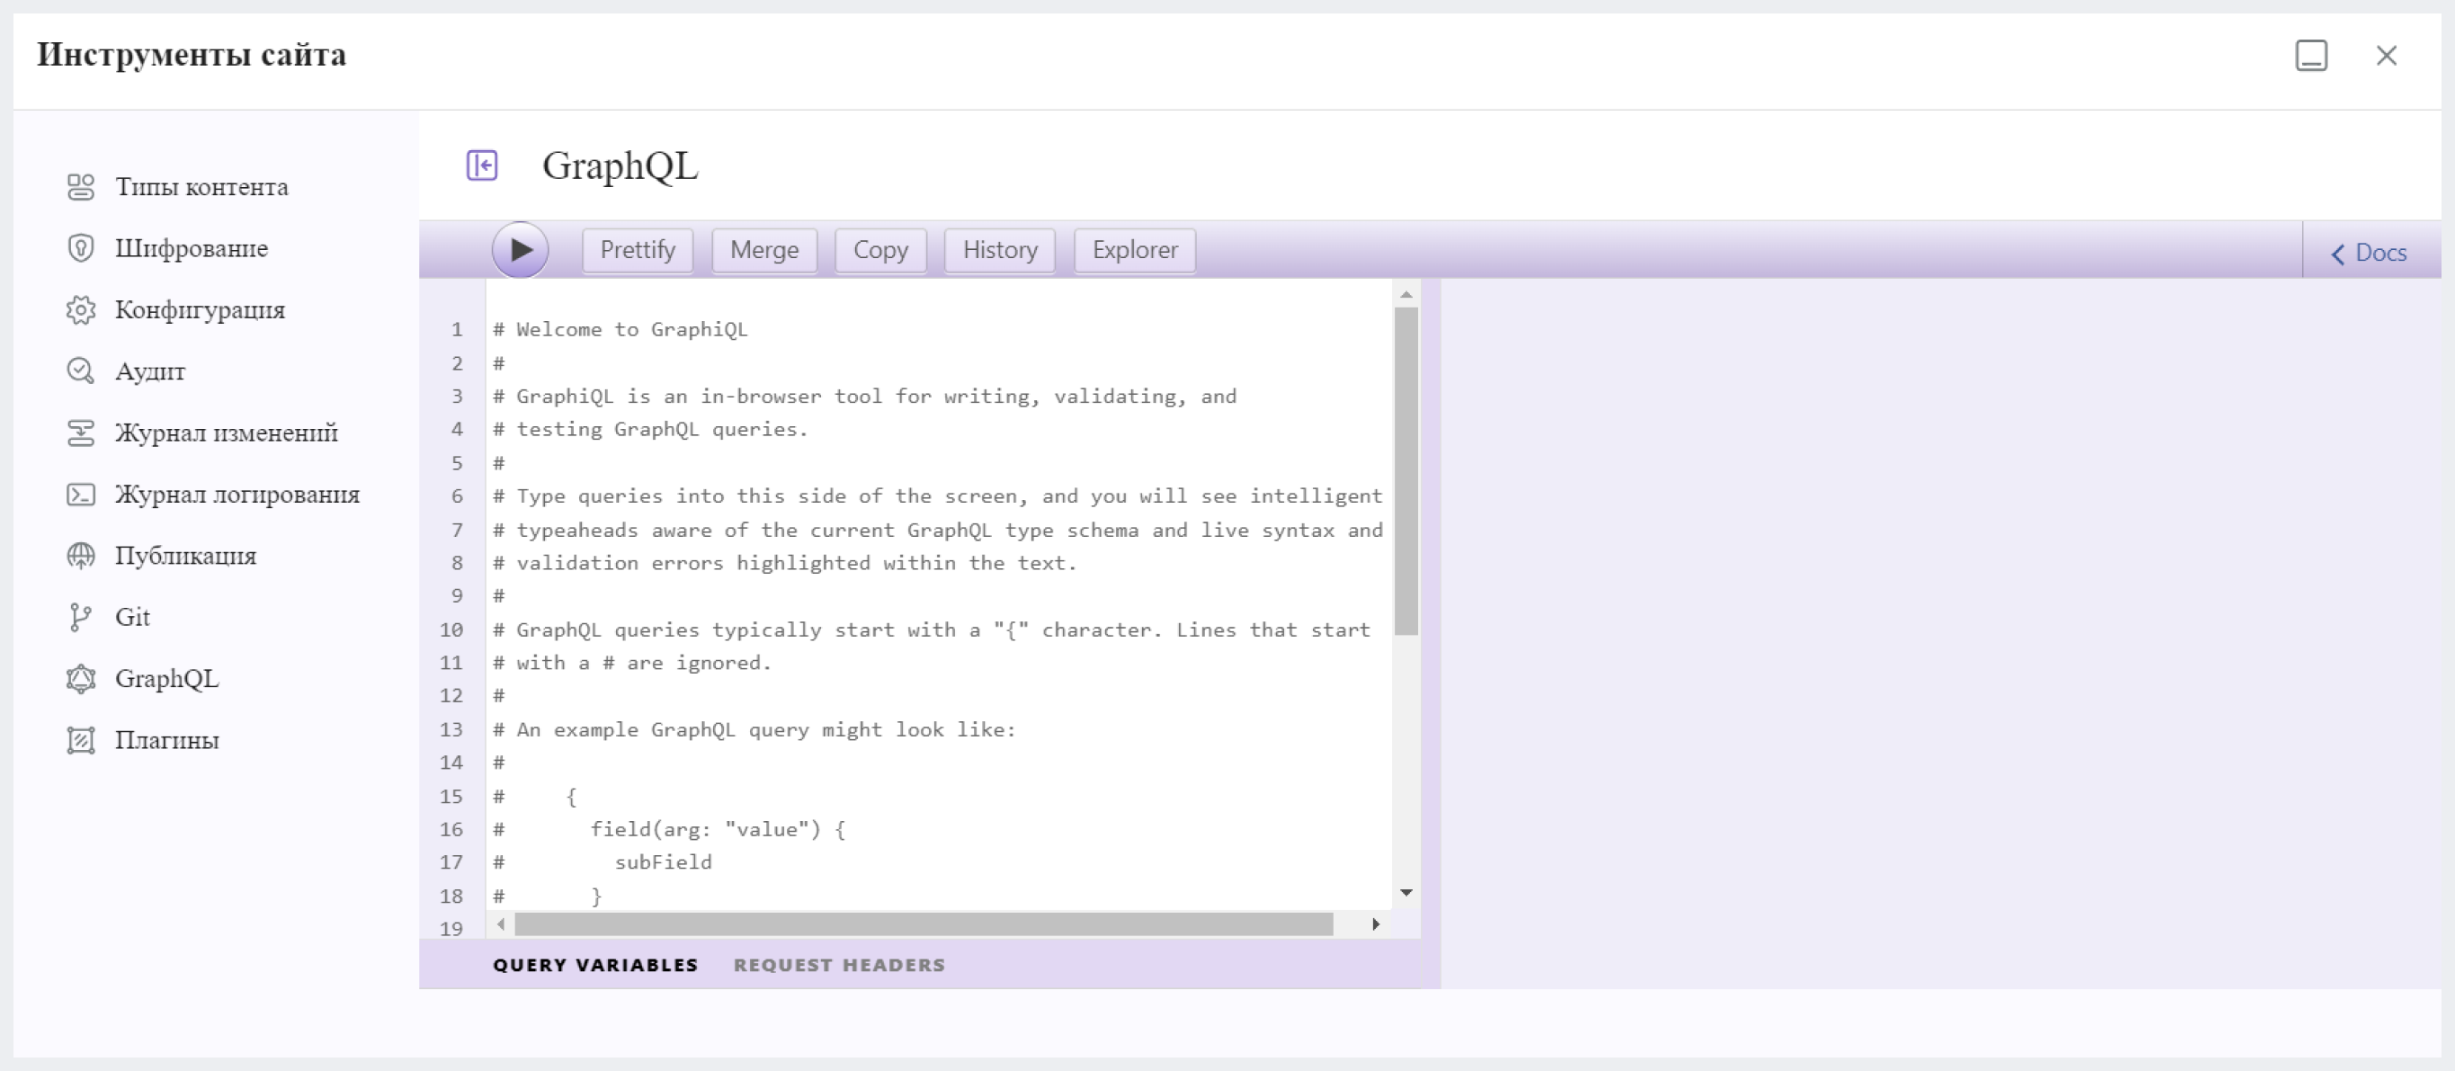Screen dimensions: 2455x1071
Task: Click Copy to copy query
Action: 879,249
